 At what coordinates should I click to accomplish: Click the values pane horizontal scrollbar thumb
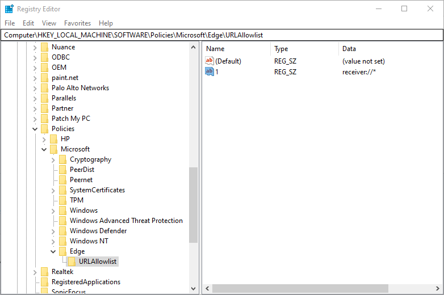coord(300,289)
